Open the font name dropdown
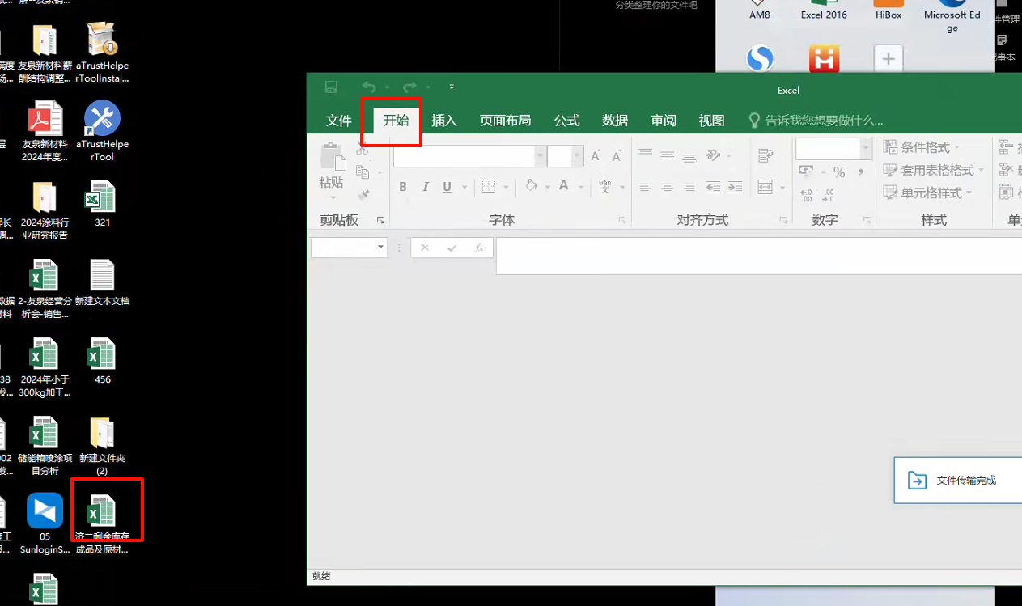 pyautogui.click(x=540, y=155)
